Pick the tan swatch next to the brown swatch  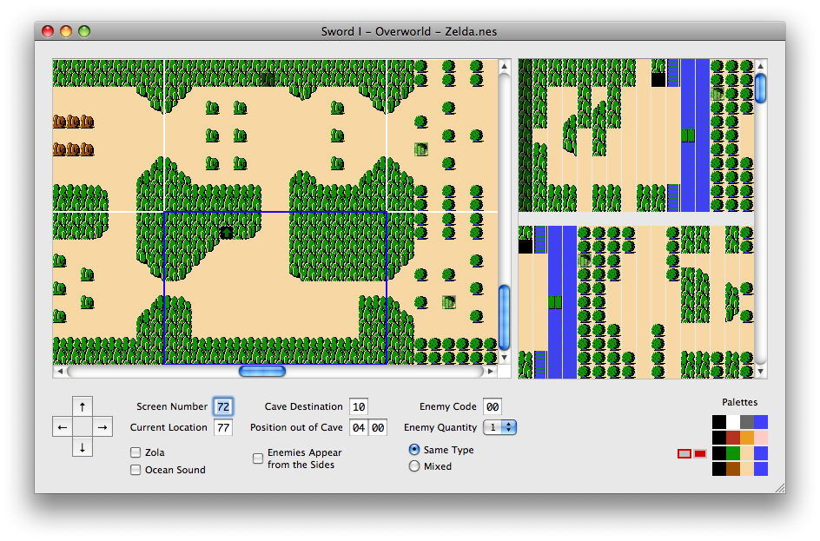point(747,469)
